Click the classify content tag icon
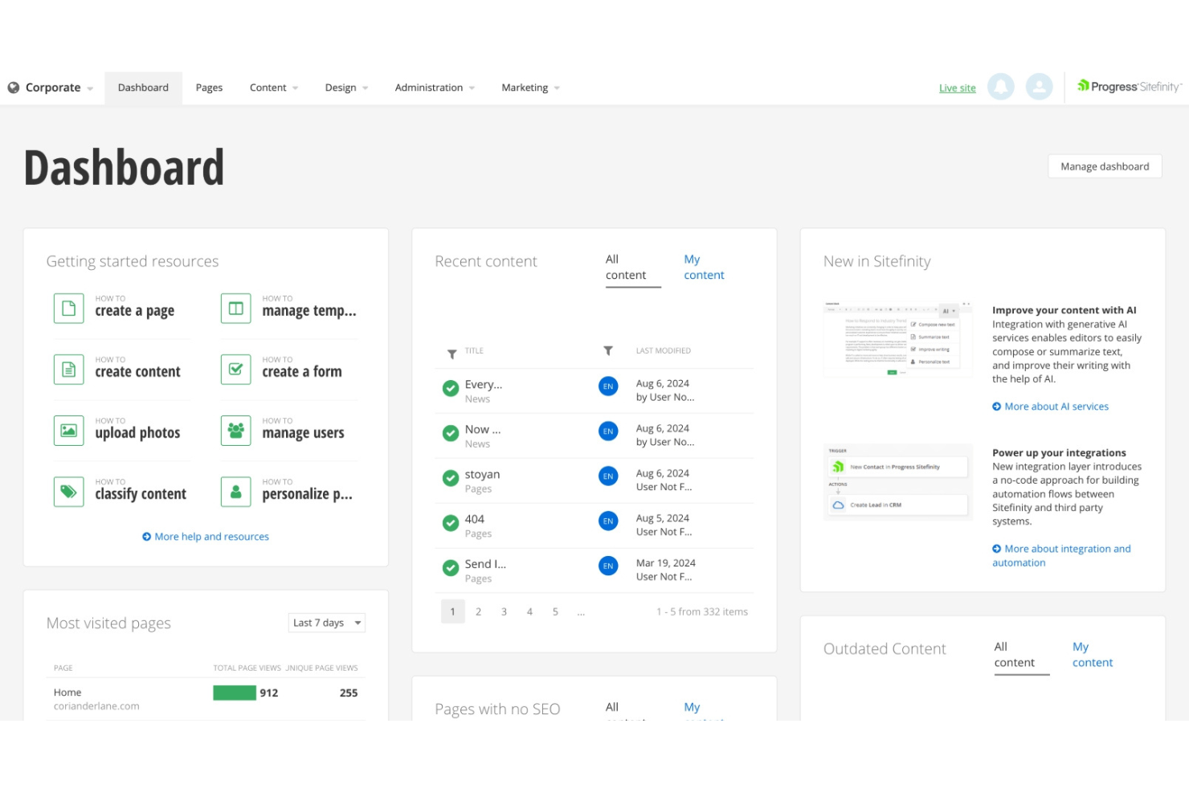The height and width of the screenshot is (793, 1189). (x=69, y=492)
